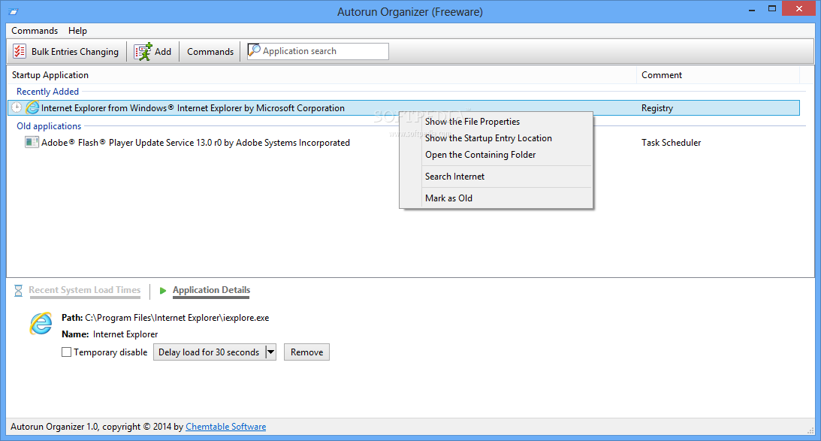
Task: Click the Bulk Entries Changing toolbar label
Action: [x=75, y=51]
